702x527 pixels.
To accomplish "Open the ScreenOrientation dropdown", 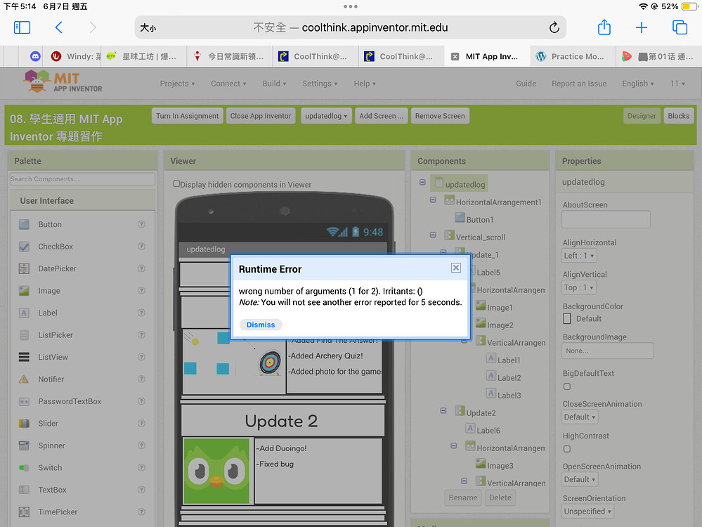I will click(587, 511).
